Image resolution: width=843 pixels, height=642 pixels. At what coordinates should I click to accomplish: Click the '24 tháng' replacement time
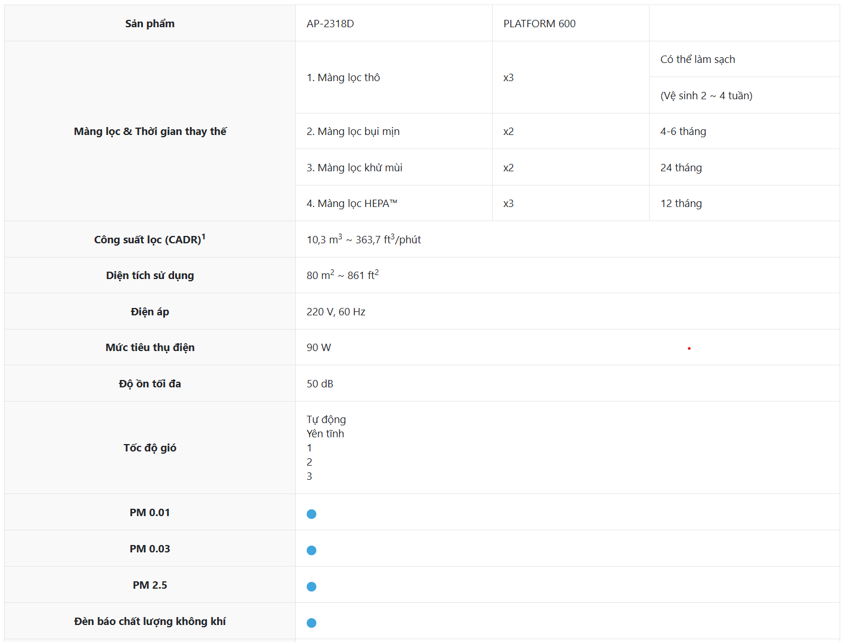pos(681,168)
